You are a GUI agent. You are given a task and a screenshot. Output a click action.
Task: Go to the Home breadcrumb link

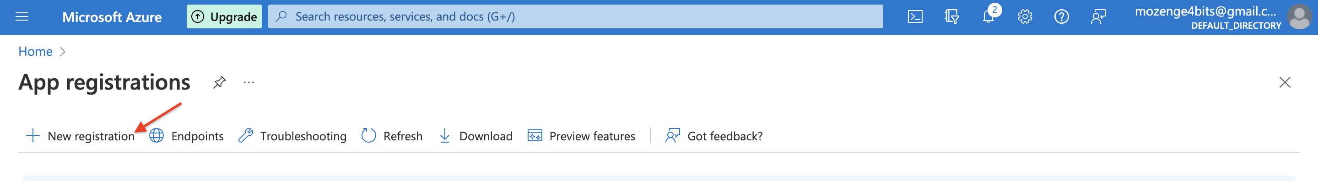(35, 52)
